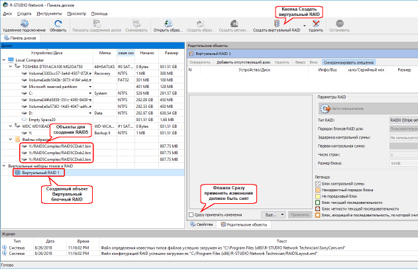The width and height of the screenshot is (418, 276).
Task: Click the Размер блока field
Action: (x=404, y=163)
